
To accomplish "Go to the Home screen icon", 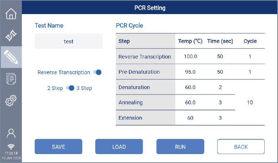I will [11, 13].
